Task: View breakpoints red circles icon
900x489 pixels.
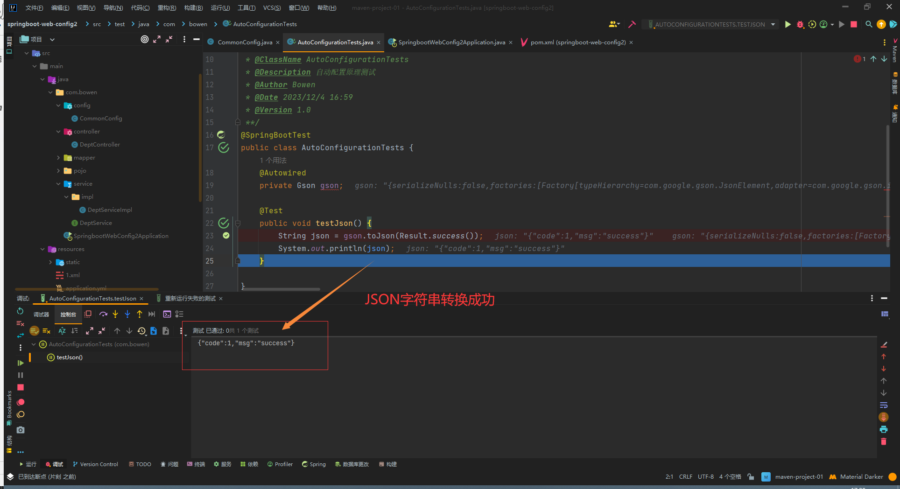Action: (21, 402)
